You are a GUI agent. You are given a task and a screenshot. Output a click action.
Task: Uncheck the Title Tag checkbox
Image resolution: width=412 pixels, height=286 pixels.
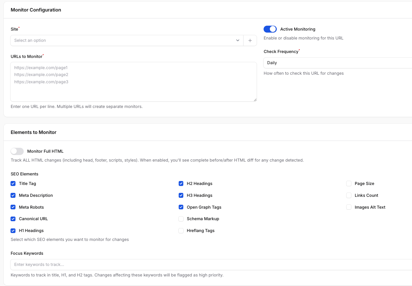click(13, 184)
